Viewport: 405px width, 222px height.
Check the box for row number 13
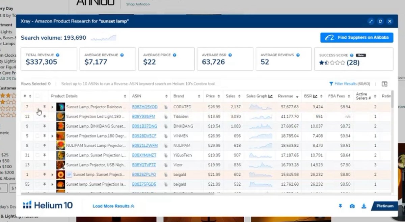tap(37, 165)
